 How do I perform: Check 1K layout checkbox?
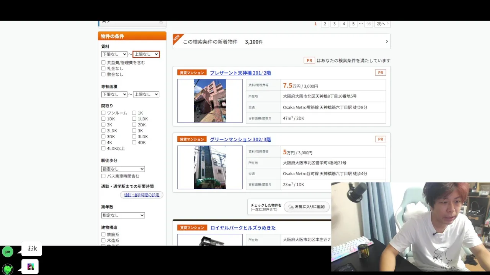134,113
